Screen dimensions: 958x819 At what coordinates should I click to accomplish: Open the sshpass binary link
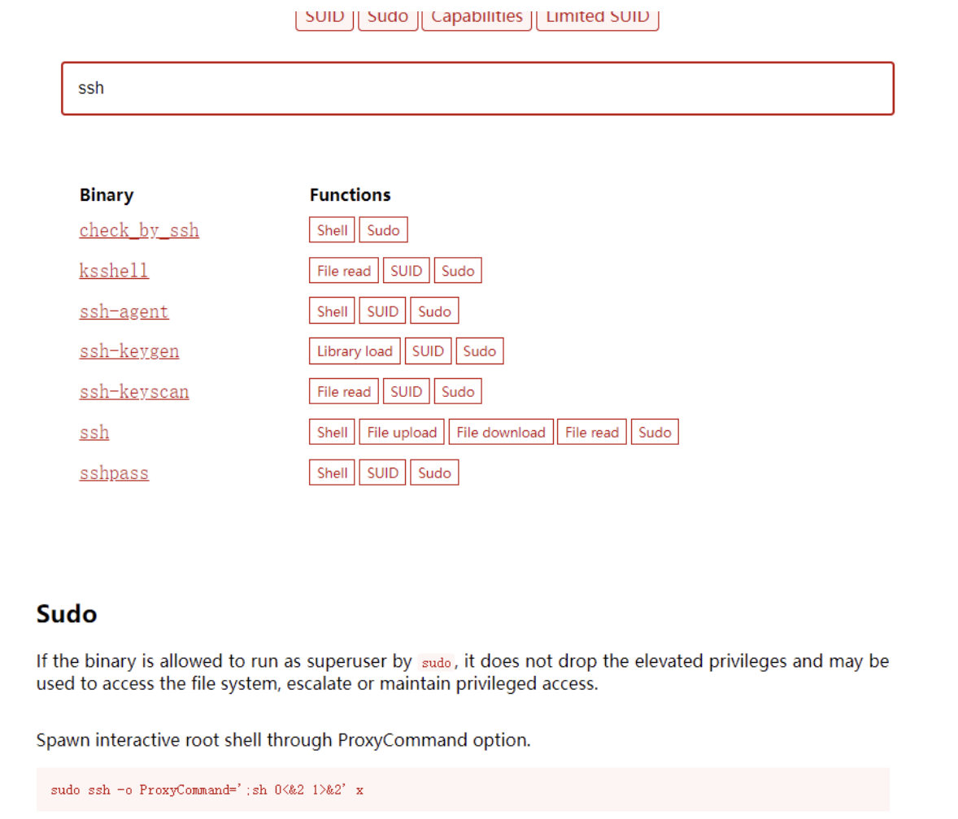point(114,473)
